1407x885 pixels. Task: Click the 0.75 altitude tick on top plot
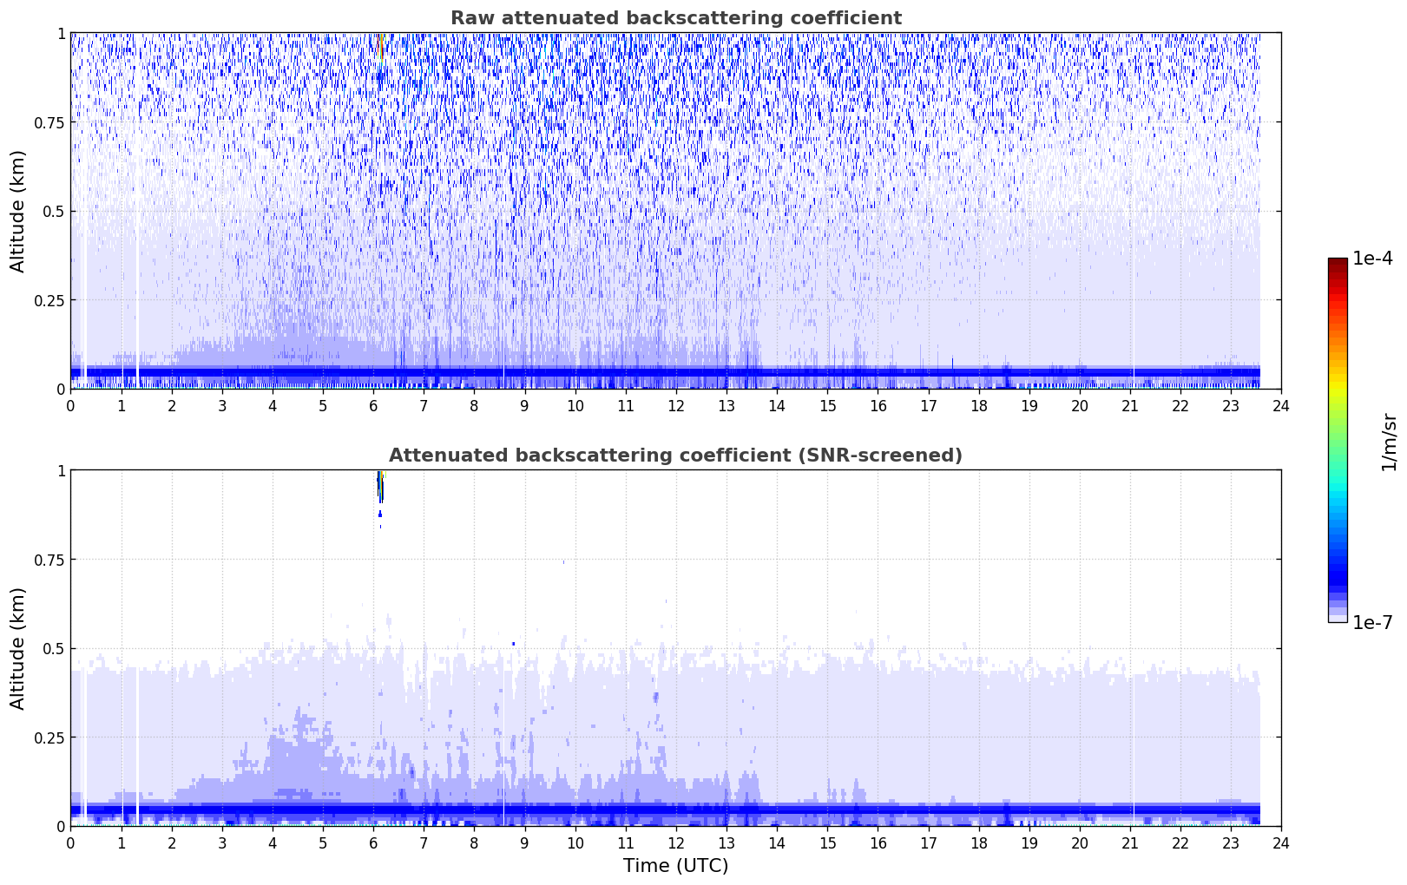point(50,122)
